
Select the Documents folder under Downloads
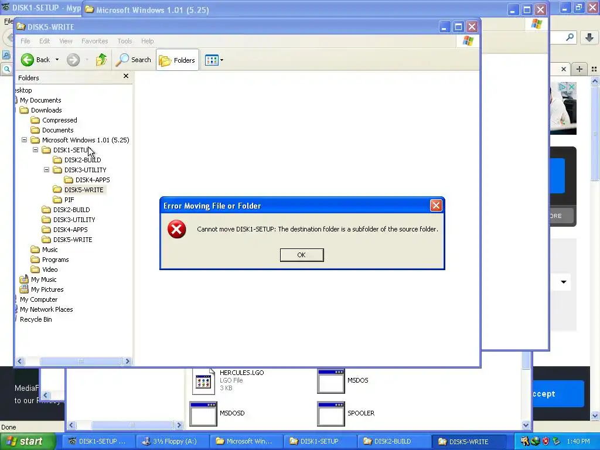click(57, 130)
